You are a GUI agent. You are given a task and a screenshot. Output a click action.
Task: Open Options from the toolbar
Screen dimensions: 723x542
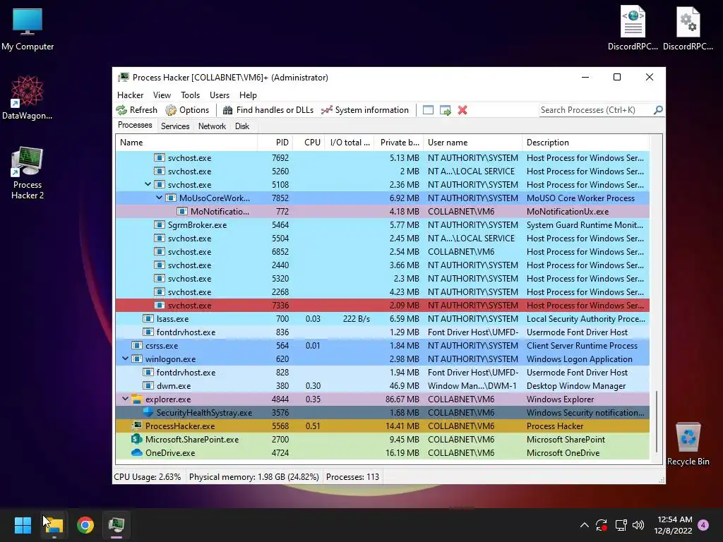187,110
